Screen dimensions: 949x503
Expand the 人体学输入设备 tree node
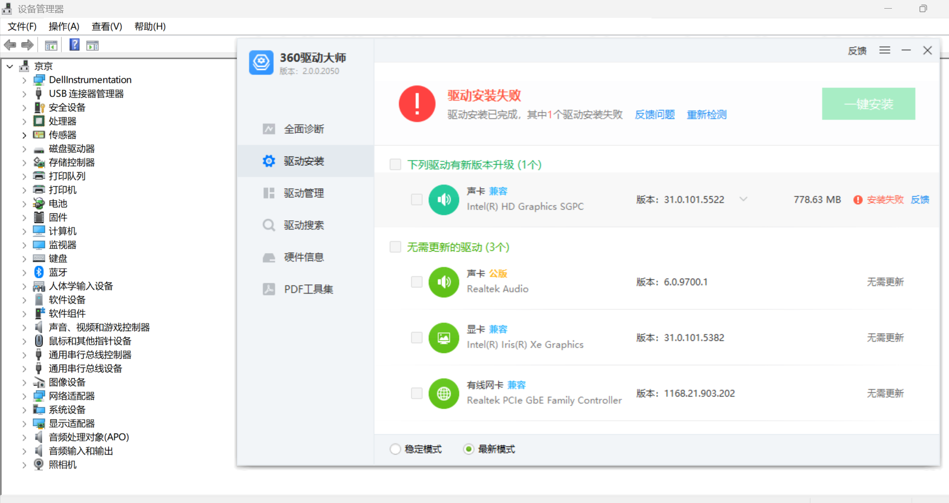(24, 286)
